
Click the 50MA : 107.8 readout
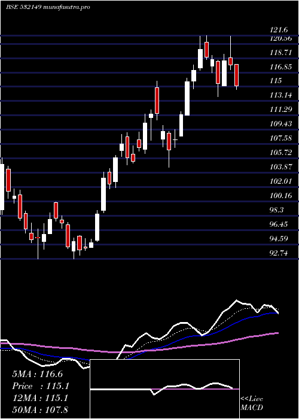[40, 410]
